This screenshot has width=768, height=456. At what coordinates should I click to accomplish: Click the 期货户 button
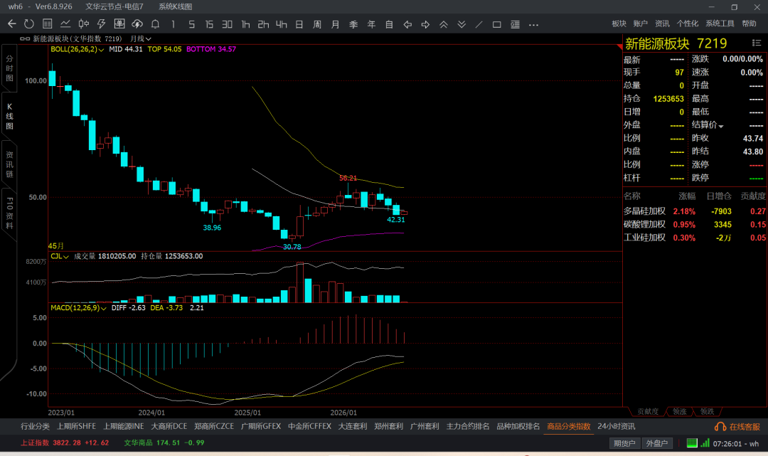click(624, 443)
